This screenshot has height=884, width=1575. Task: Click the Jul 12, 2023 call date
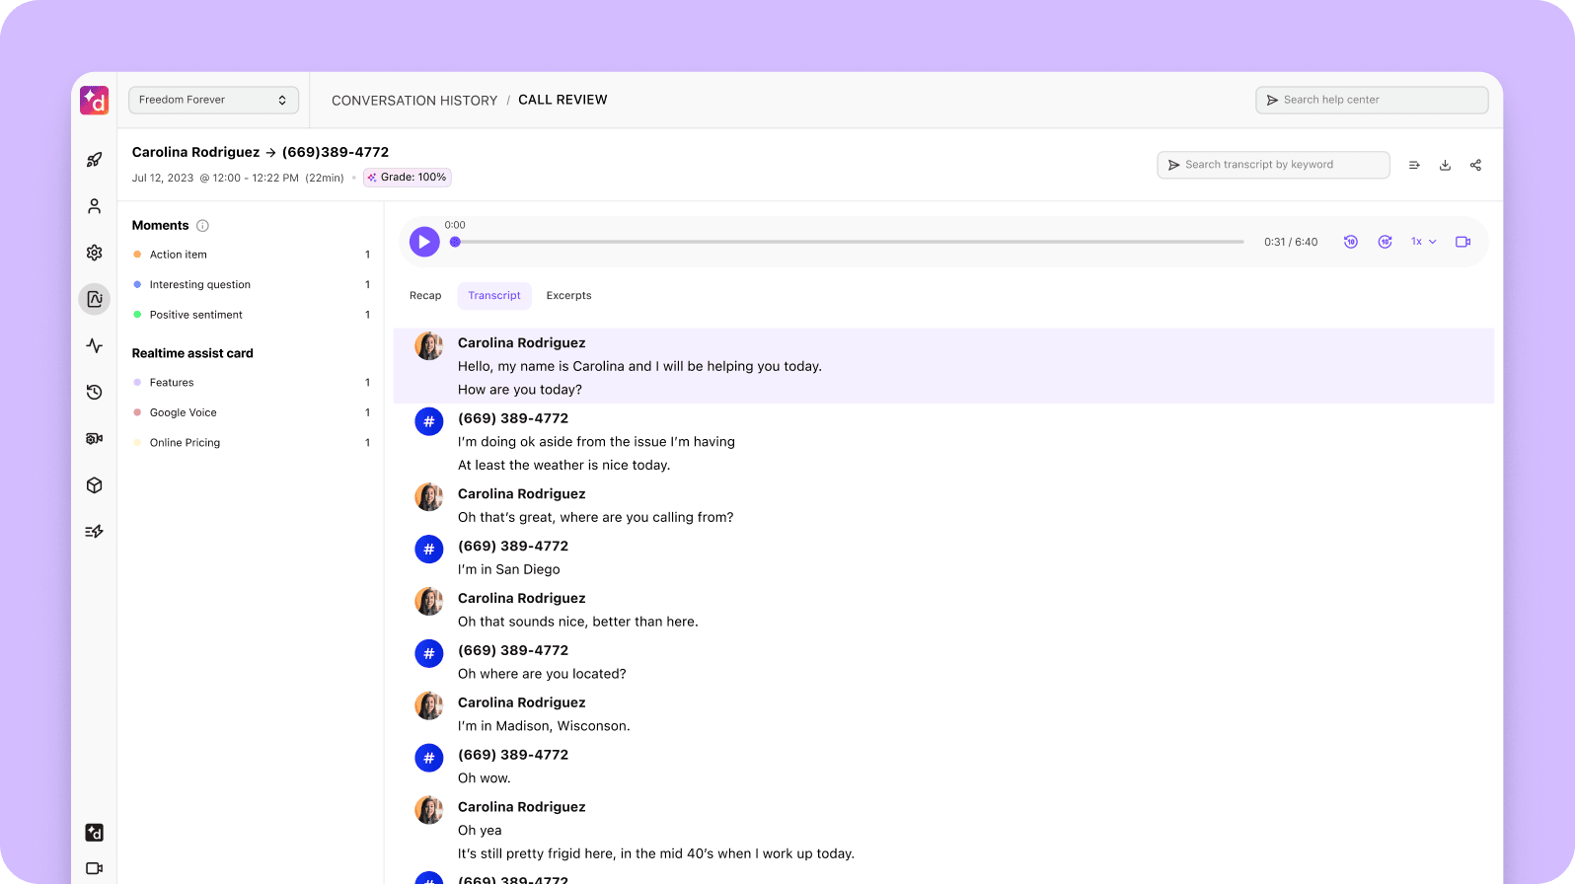click(163, 179)
